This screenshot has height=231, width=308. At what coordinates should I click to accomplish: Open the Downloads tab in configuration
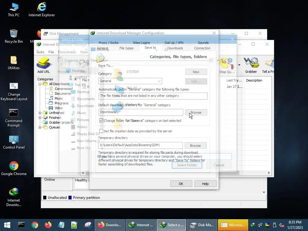coord(175,48)
